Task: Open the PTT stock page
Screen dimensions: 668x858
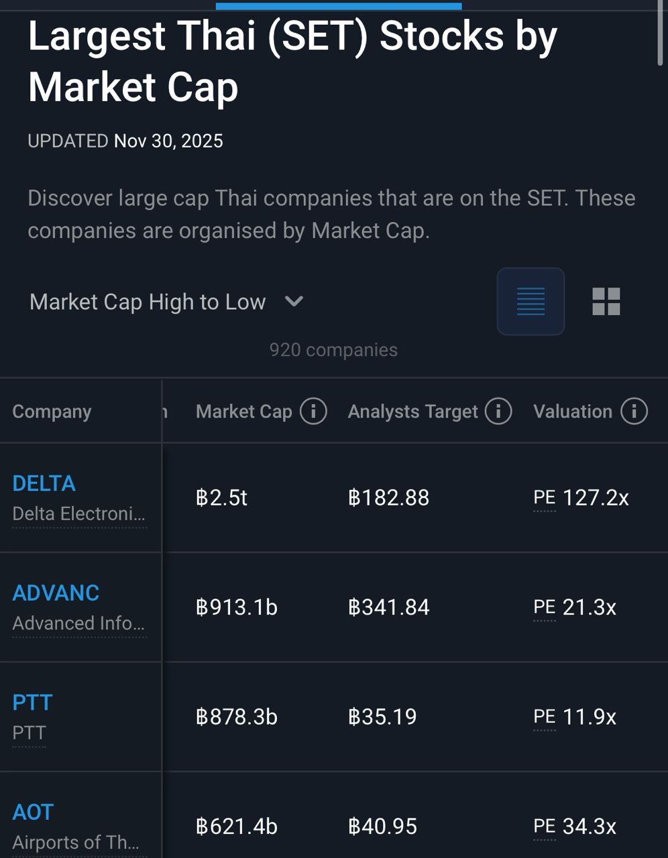Action: click(32, 702)
